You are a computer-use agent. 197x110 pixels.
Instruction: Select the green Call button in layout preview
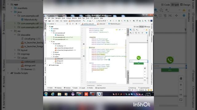point(139,64)
